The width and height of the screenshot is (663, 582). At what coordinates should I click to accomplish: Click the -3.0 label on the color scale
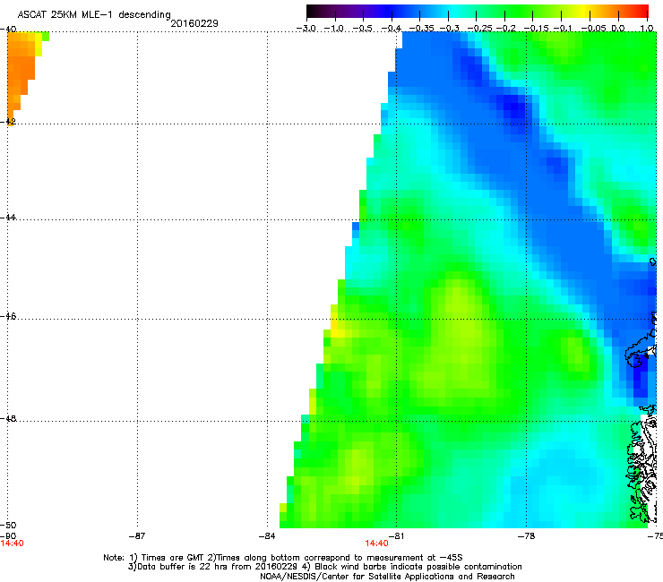pyautogui.click(x=306, y=29)
